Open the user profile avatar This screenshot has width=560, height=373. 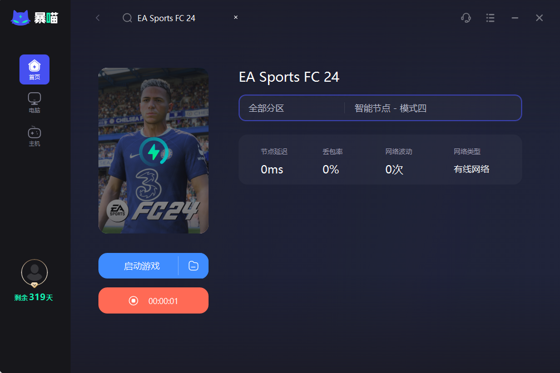(34, 273)
